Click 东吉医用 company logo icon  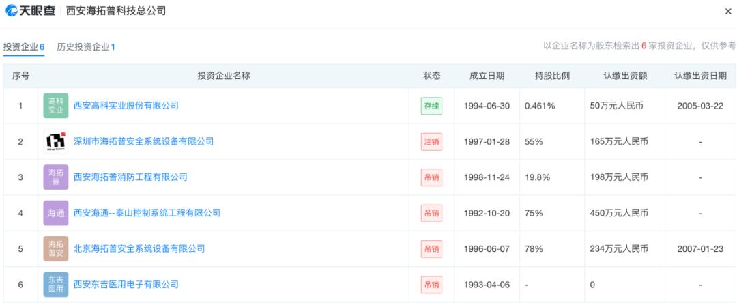56,284
